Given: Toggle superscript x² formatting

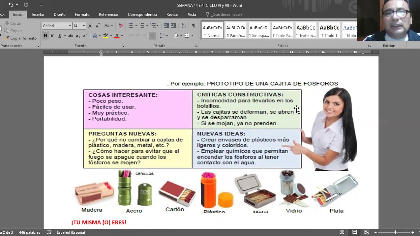Looking at the screenshot, I should [85, 36].
